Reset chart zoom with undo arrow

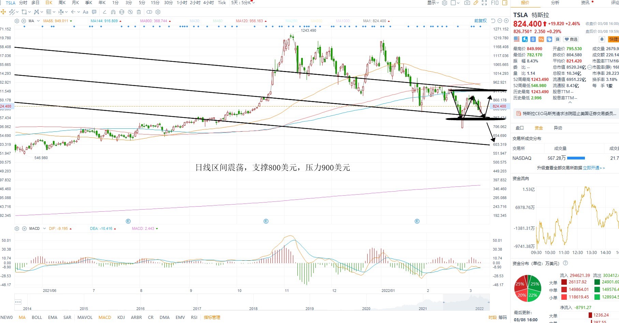click(x=493, y=21)
